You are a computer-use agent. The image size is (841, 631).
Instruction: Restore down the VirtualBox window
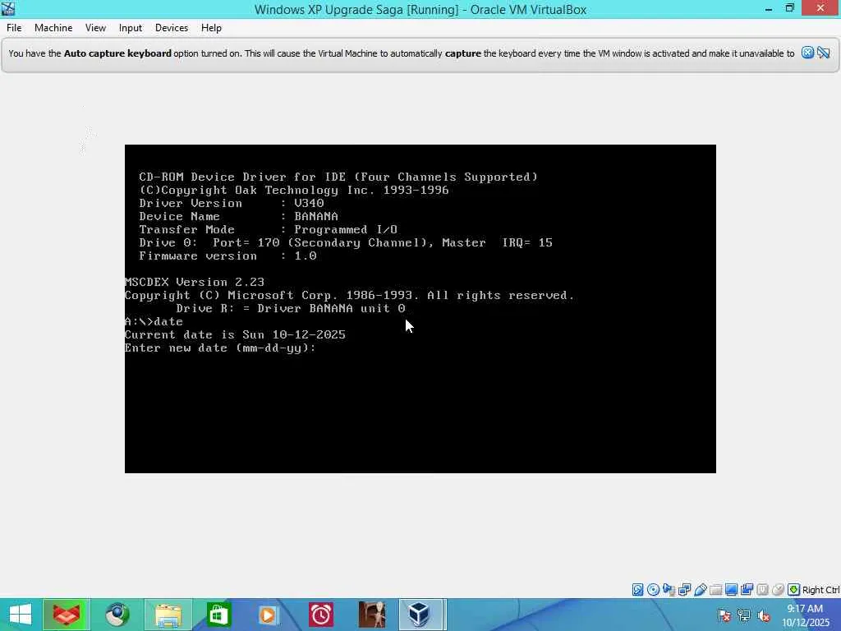[x=789, y=8]
